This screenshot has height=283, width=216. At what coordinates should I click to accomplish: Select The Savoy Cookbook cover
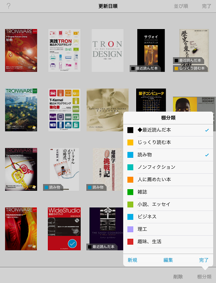(106, 229)
